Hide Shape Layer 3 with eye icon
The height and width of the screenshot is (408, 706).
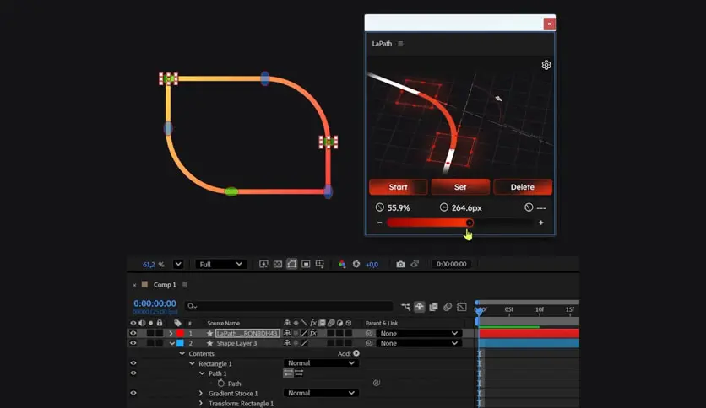point(133,343)
